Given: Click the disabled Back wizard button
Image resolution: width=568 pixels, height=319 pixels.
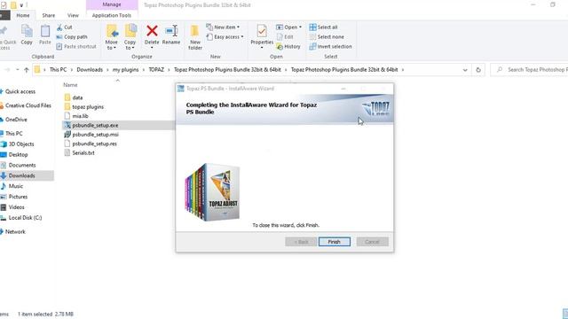Looking at the screenshot, I should 301,242.
